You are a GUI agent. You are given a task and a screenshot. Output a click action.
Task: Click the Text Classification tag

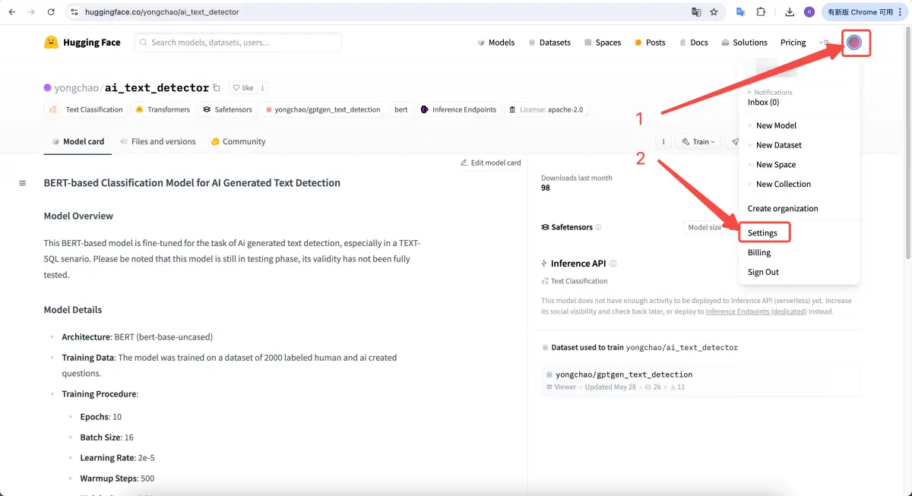tap(86, 109)
